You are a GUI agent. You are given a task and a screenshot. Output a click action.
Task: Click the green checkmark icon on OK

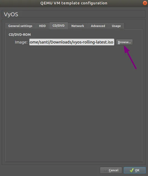[131, 170]
